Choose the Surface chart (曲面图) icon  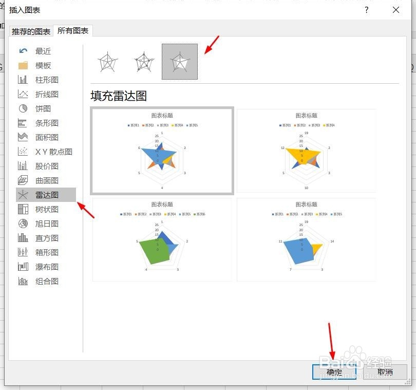(x=23, y=180)
